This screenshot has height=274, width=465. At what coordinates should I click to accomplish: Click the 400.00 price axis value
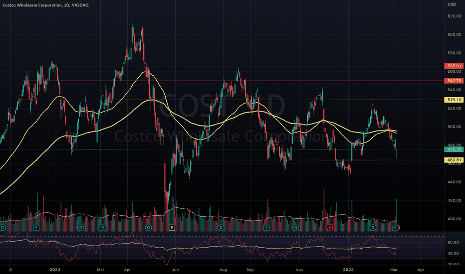coord(455,219)
